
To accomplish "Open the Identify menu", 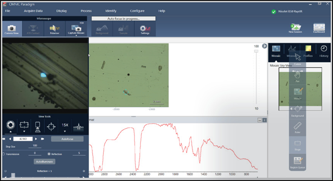I will pyautogui.click(x=111, y=11).
